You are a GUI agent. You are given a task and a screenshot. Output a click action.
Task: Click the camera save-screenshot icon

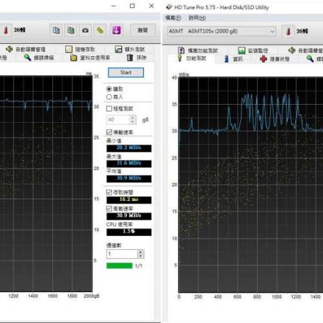85,30
